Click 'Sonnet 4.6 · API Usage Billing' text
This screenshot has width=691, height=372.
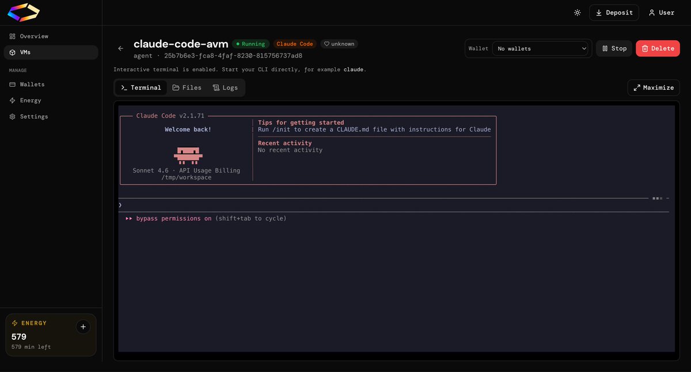click(187, 171)
